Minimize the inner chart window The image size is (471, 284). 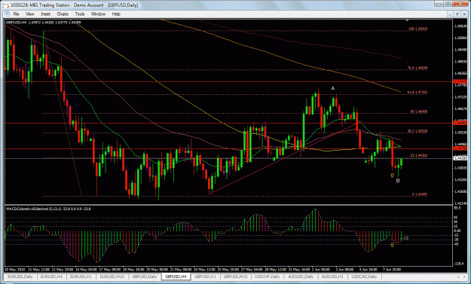[450, 14]
